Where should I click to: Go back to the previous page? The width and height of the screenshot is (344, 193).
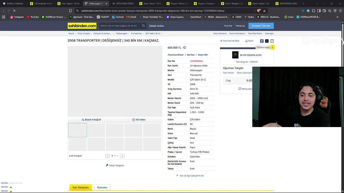pos(3,11)
